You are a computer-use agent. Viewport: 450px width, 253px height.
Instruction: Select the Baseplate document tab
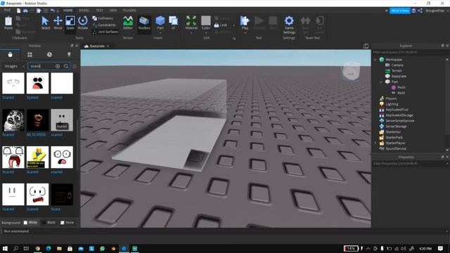(97, 46)
